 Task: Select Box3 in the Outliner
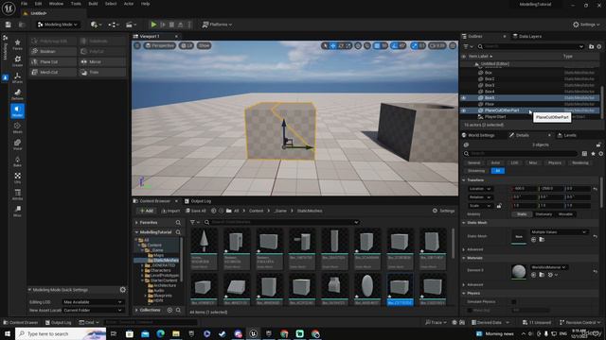(x=490, y=85)
